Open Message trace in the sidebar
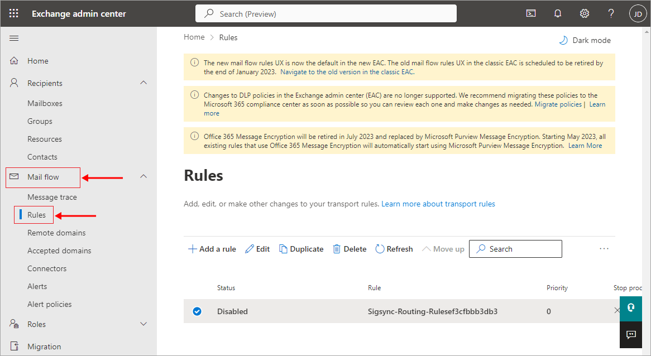Viewport: 651px width, 356px height. [52, 197]
